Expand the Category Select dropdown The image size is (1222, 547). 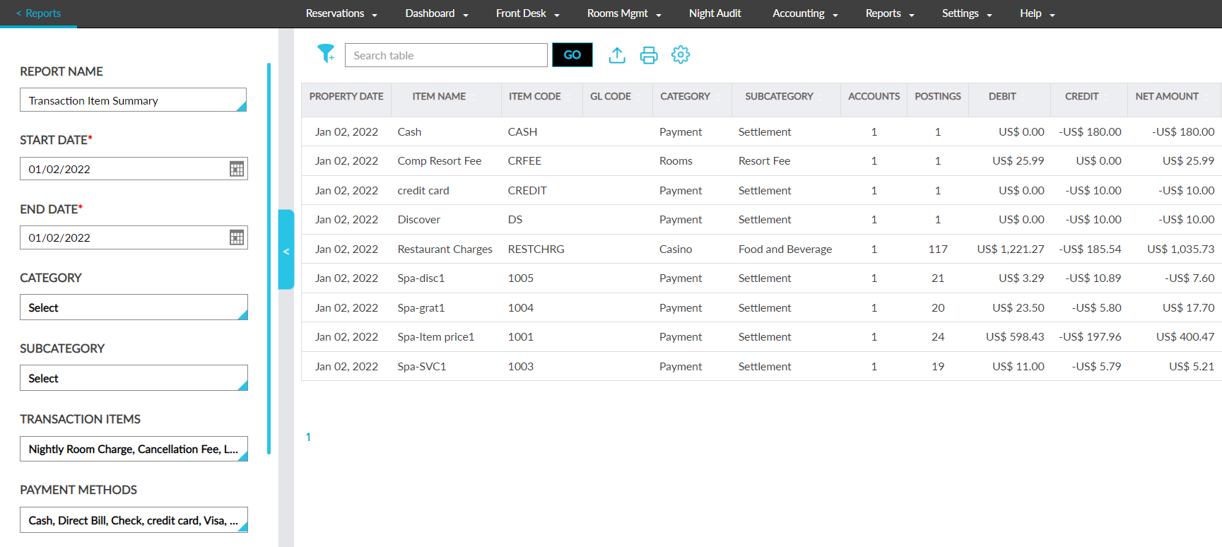tap(134, 307)
